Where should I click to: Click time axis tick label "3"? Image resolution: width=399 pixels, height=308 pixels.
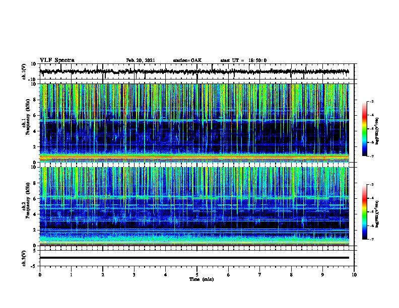[134, 275]
